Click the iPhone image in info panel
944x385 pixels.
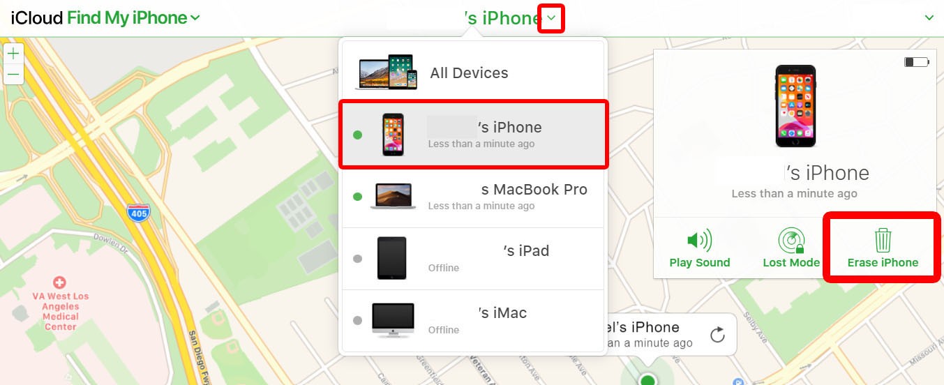click(795, 106)
